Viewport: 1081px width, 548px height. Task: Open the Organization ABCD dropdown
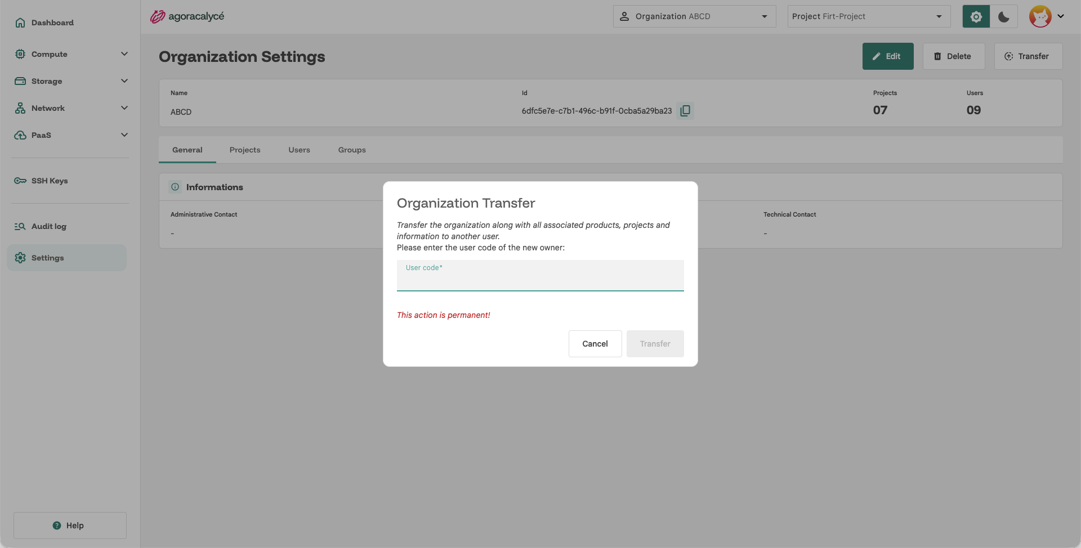coord(694,16)
